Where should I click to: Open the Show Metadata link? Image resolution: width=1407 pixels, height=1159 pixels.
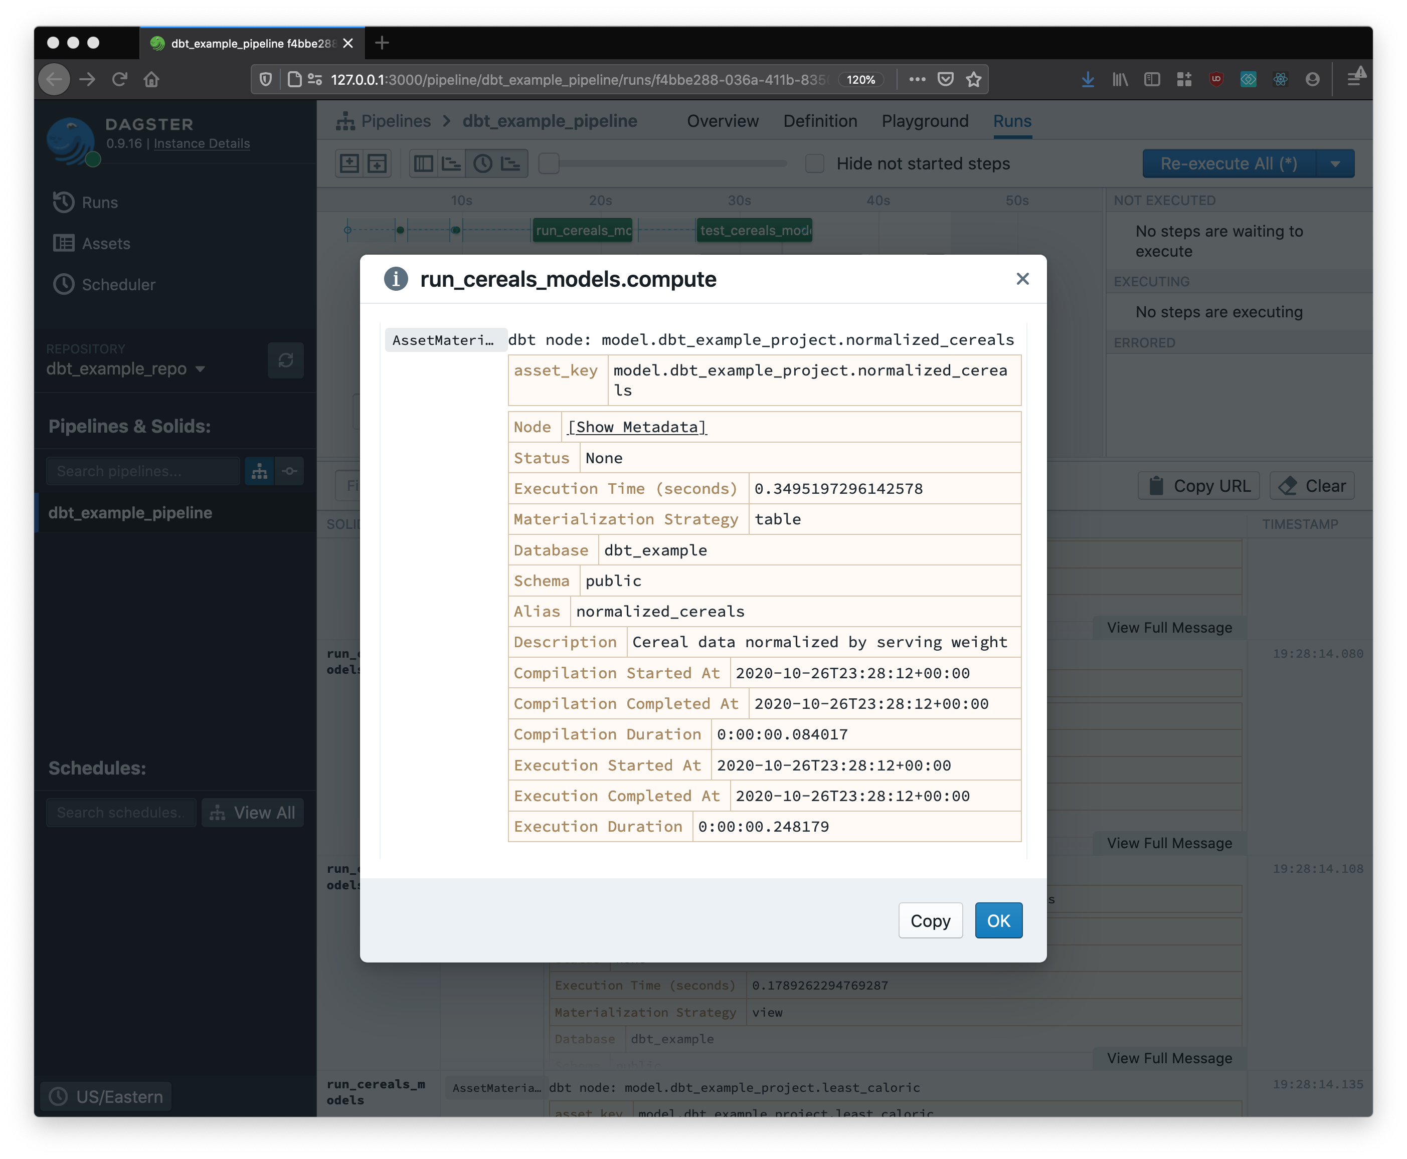click(636, 427)
